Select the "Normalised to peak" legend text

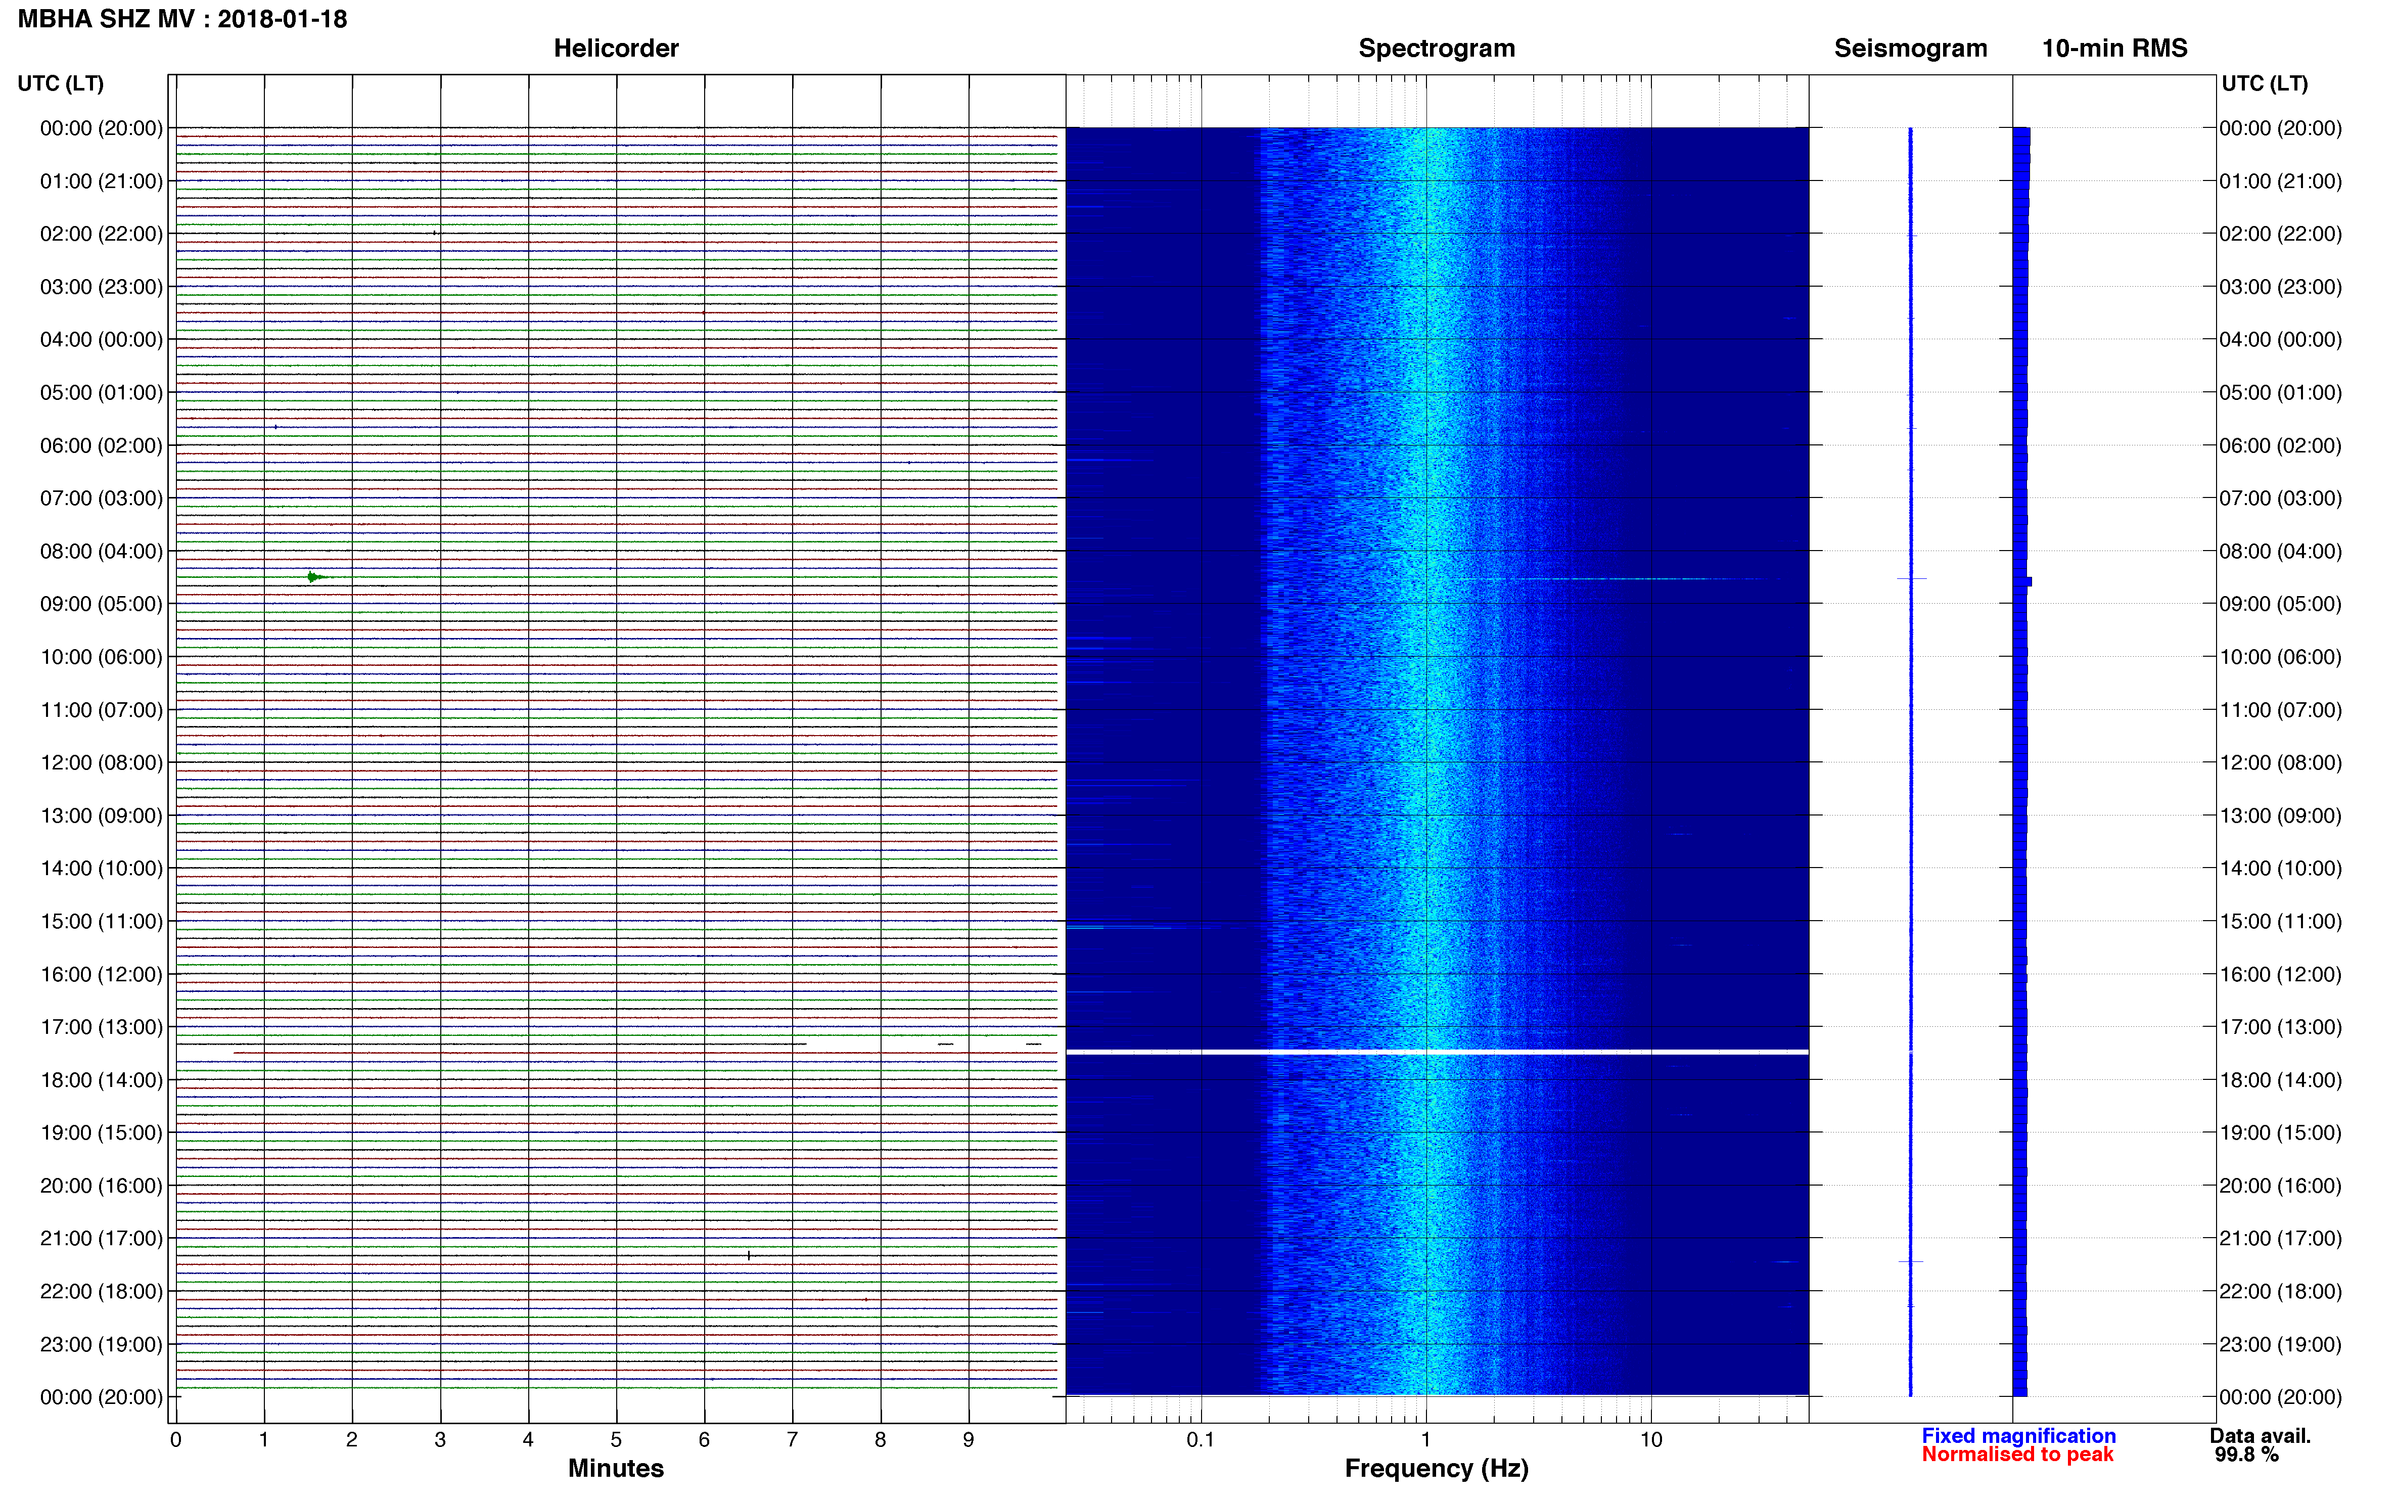(2017, 1455)
